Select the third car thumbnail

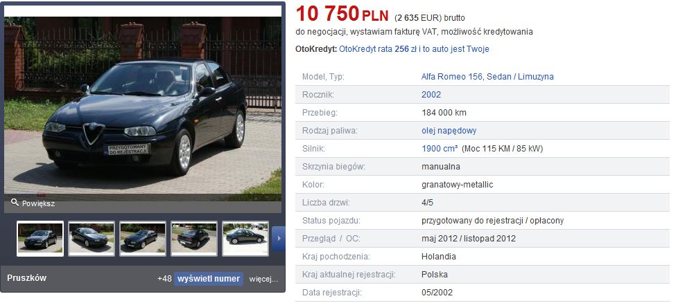point(143,238)
